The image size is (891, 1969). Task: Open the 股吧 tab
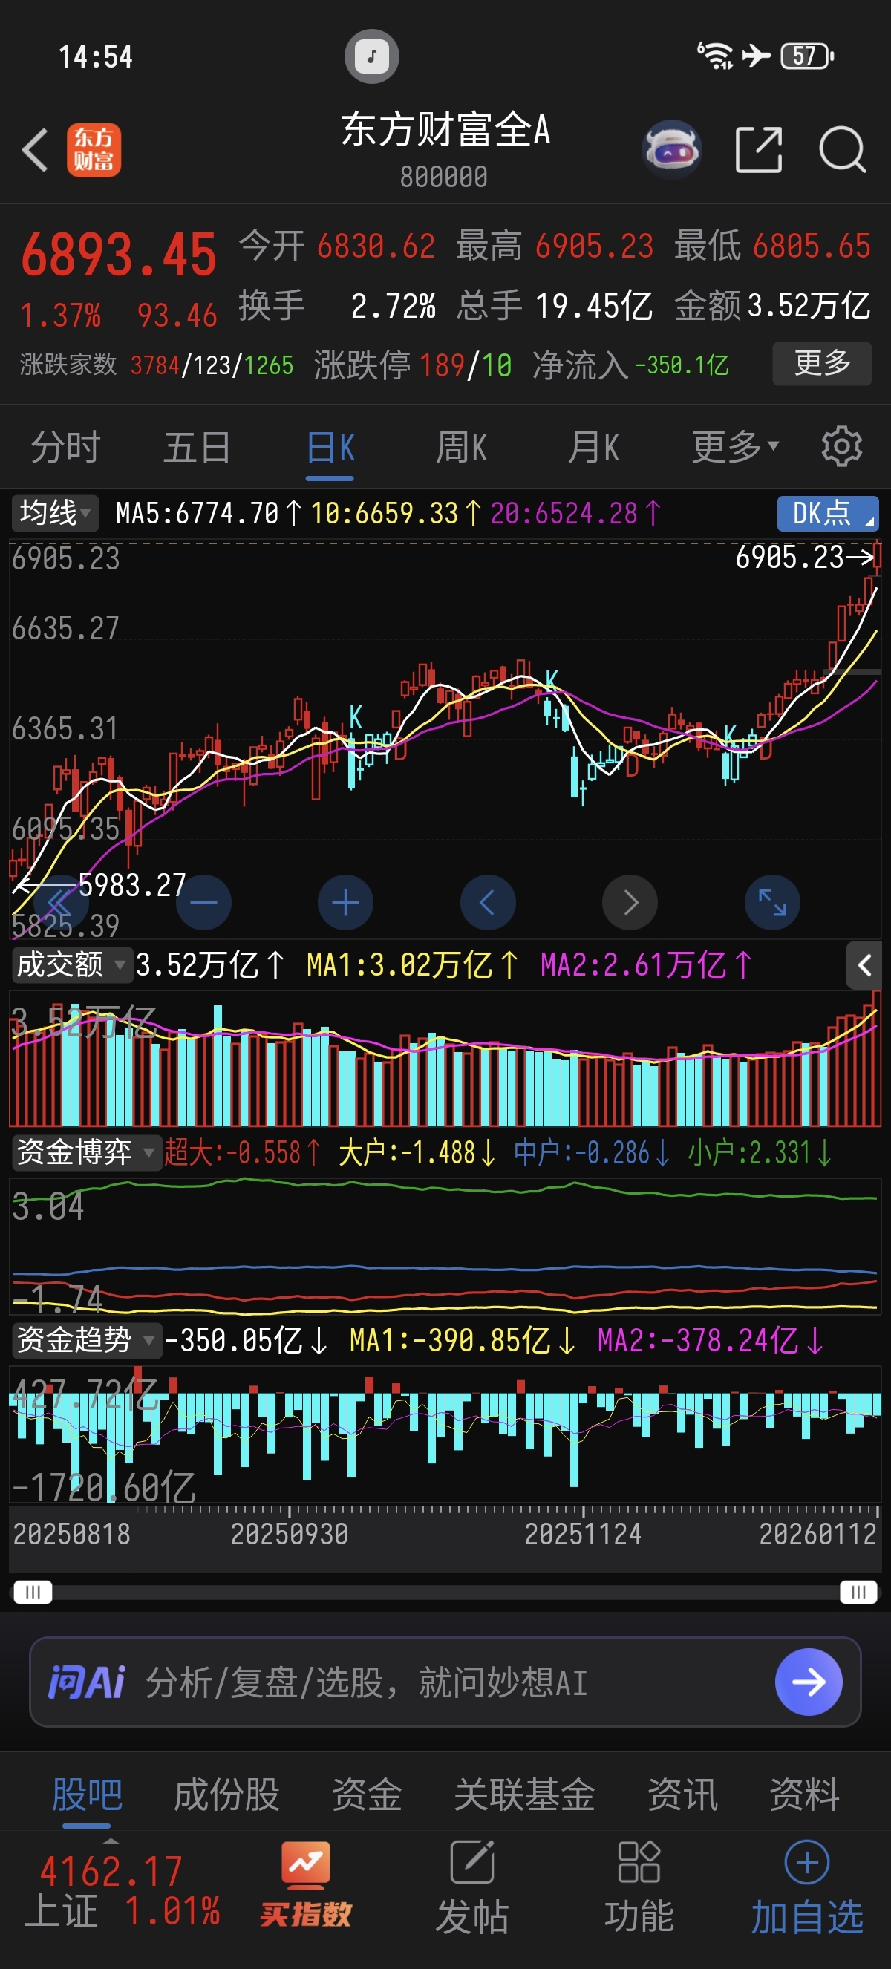pos(86,1794)
